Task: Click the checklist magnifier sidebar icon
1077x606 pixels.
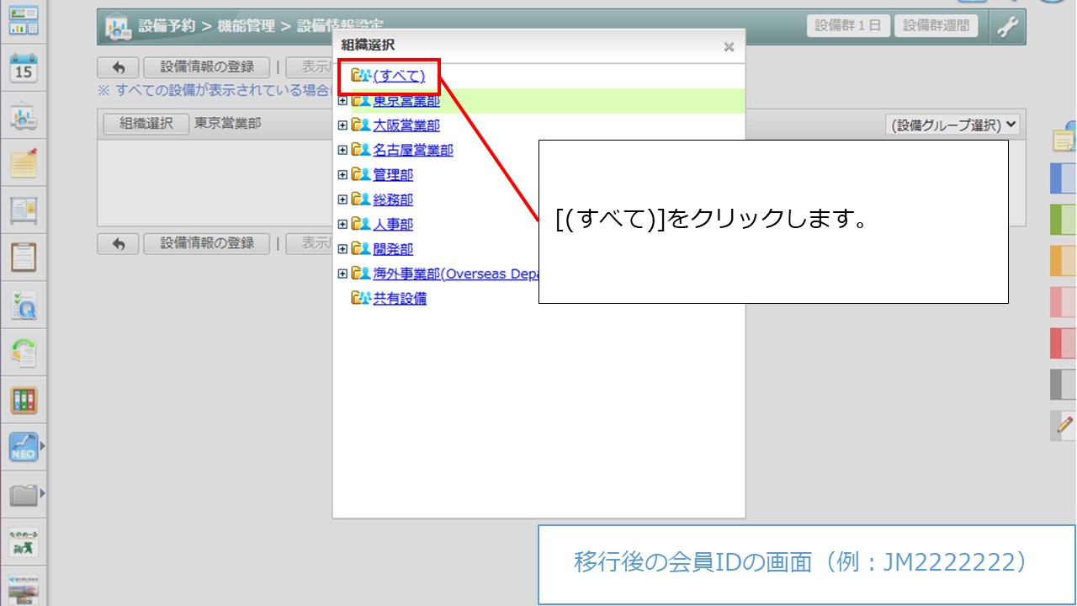Action: pyautogui.click(x=24, y=305)
